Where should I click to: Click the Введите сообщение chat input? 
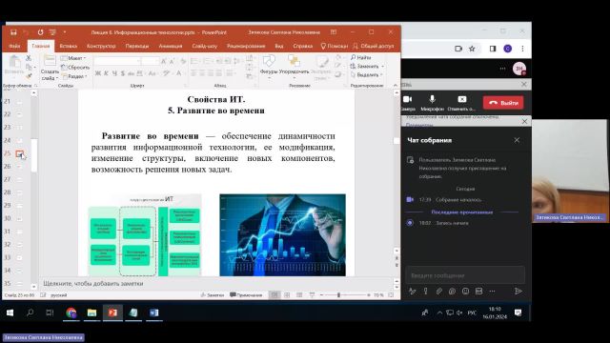[465, 275]
